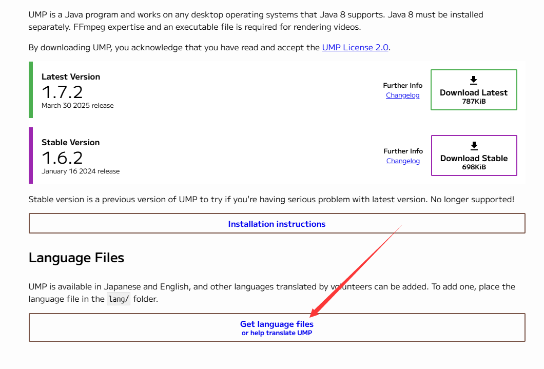The height and width of the screenshot is (369, 544).
Task: Open the UMP License 2.0 link
Action: click(x=355, y=48)
